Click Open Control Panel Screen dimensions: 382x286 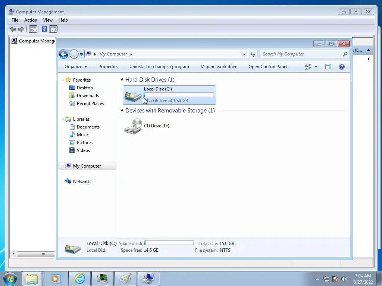[x=268, y=67]
